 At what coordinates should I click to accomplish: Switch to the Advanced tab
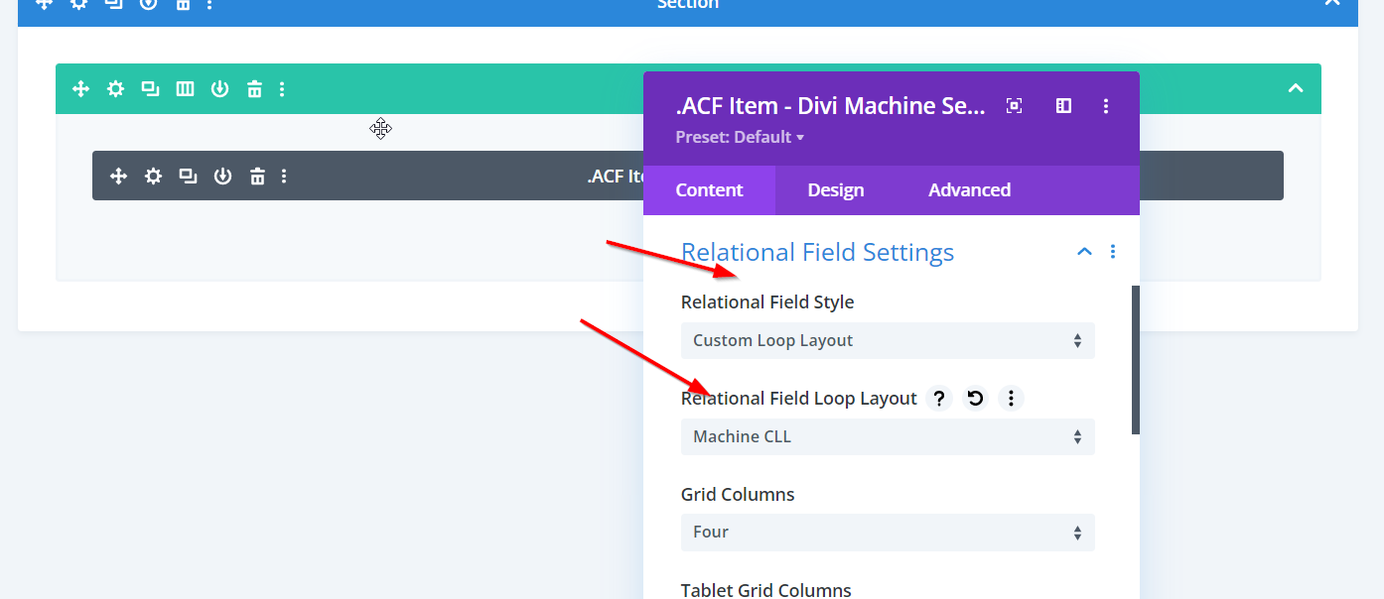point(969,190)
